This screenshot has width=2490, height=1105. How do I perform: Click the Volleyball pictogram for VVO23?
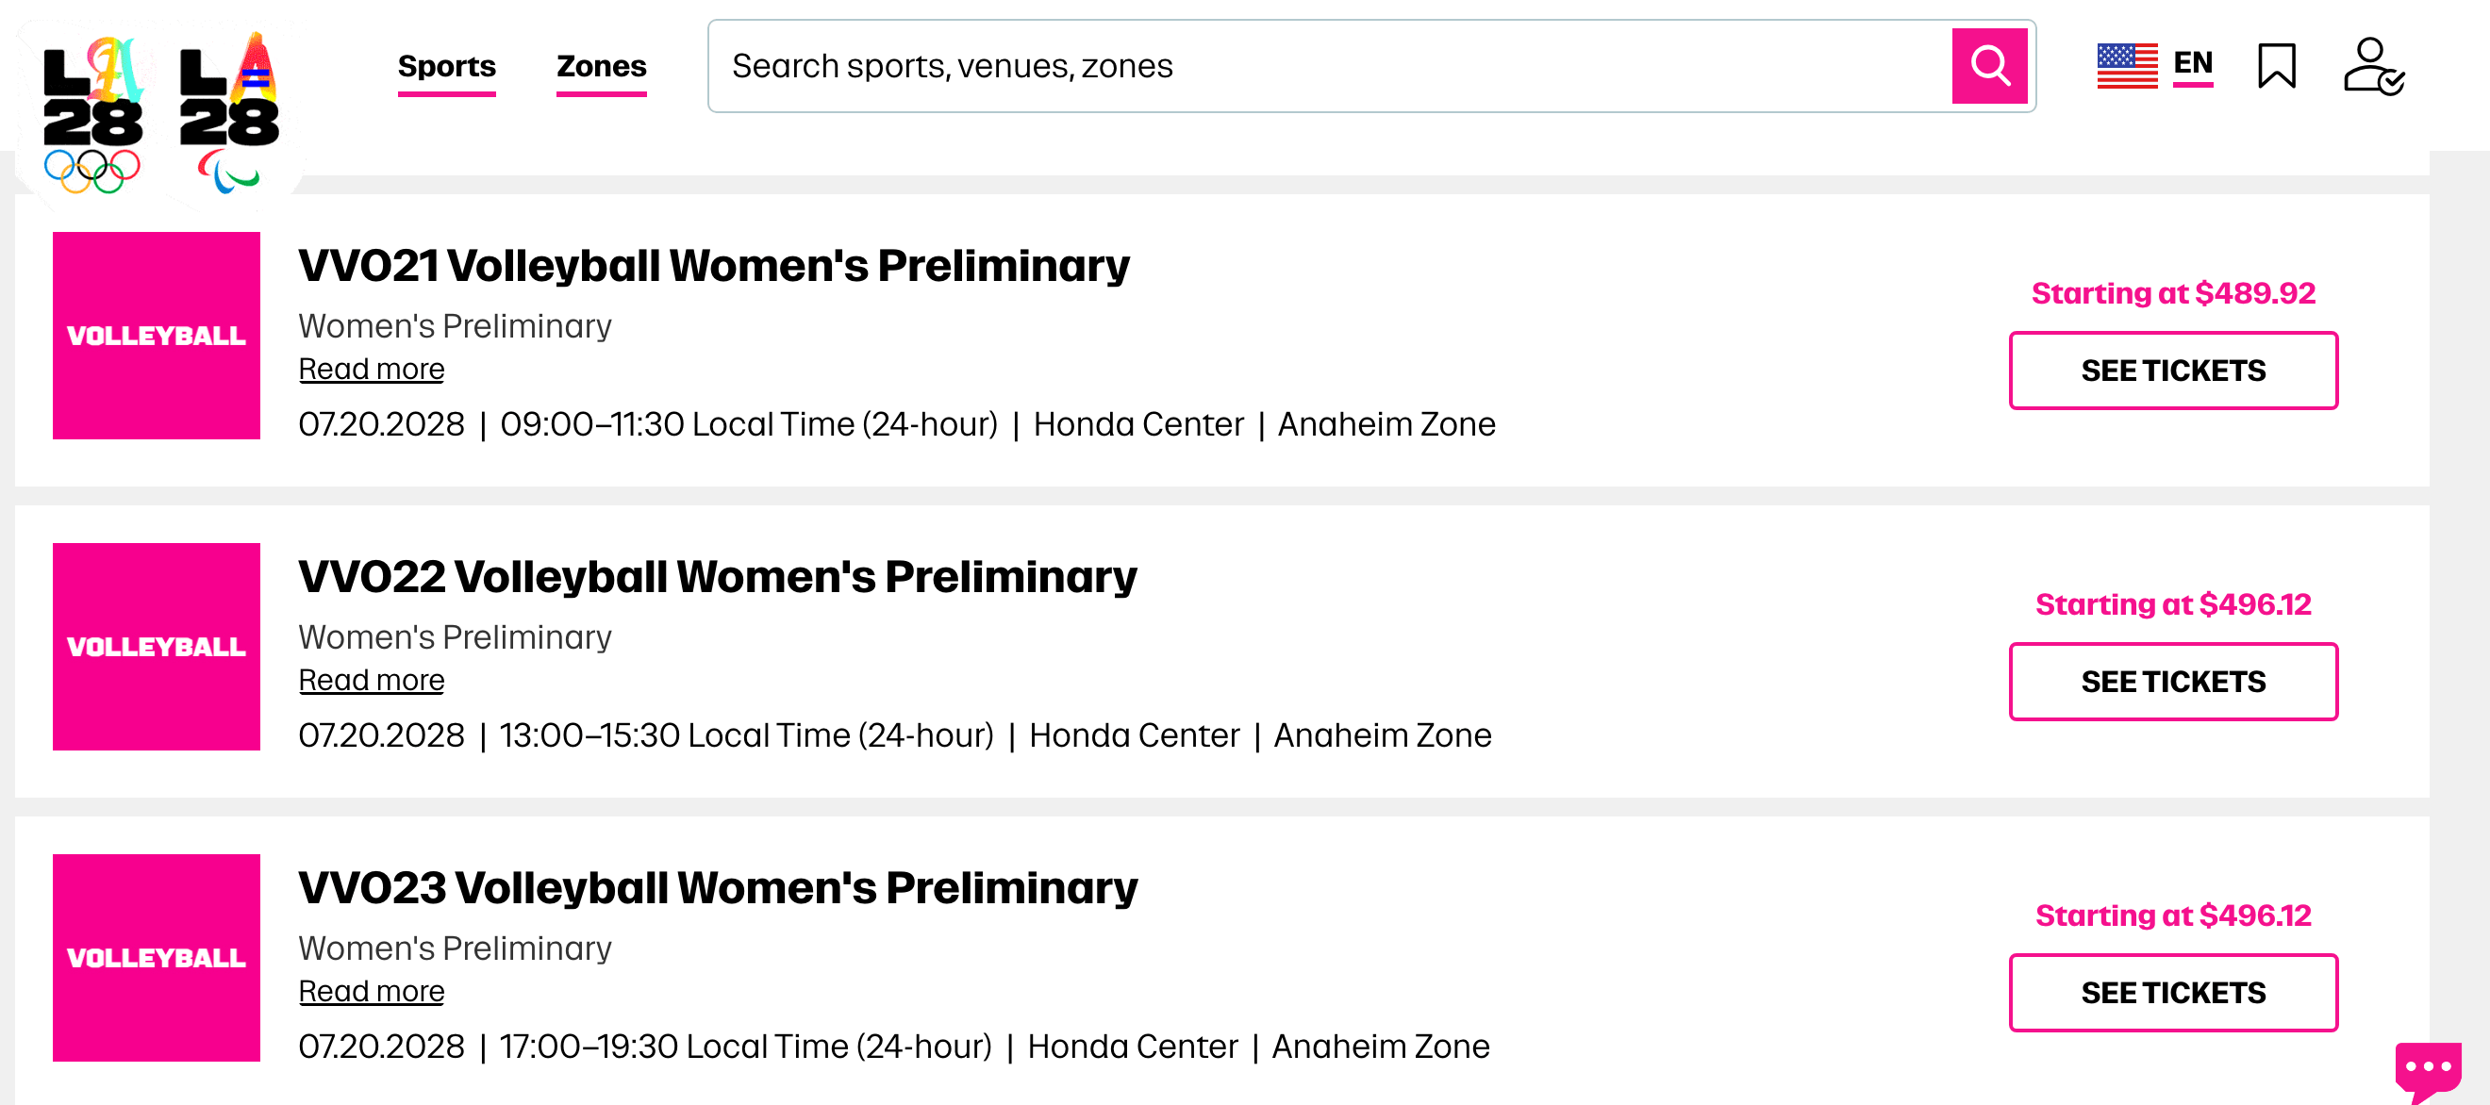pos(156,958)
